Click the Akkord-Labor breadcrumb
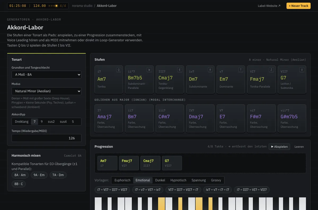 coord(107,6)
